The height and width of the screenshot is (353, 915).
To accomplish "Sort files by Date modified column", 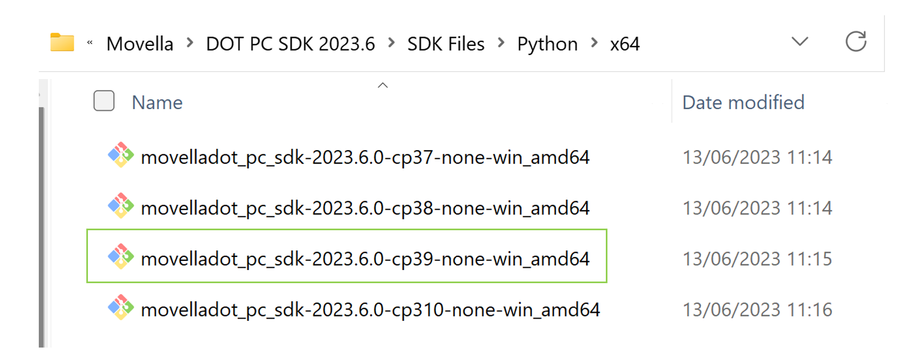I will click(744, 102).
